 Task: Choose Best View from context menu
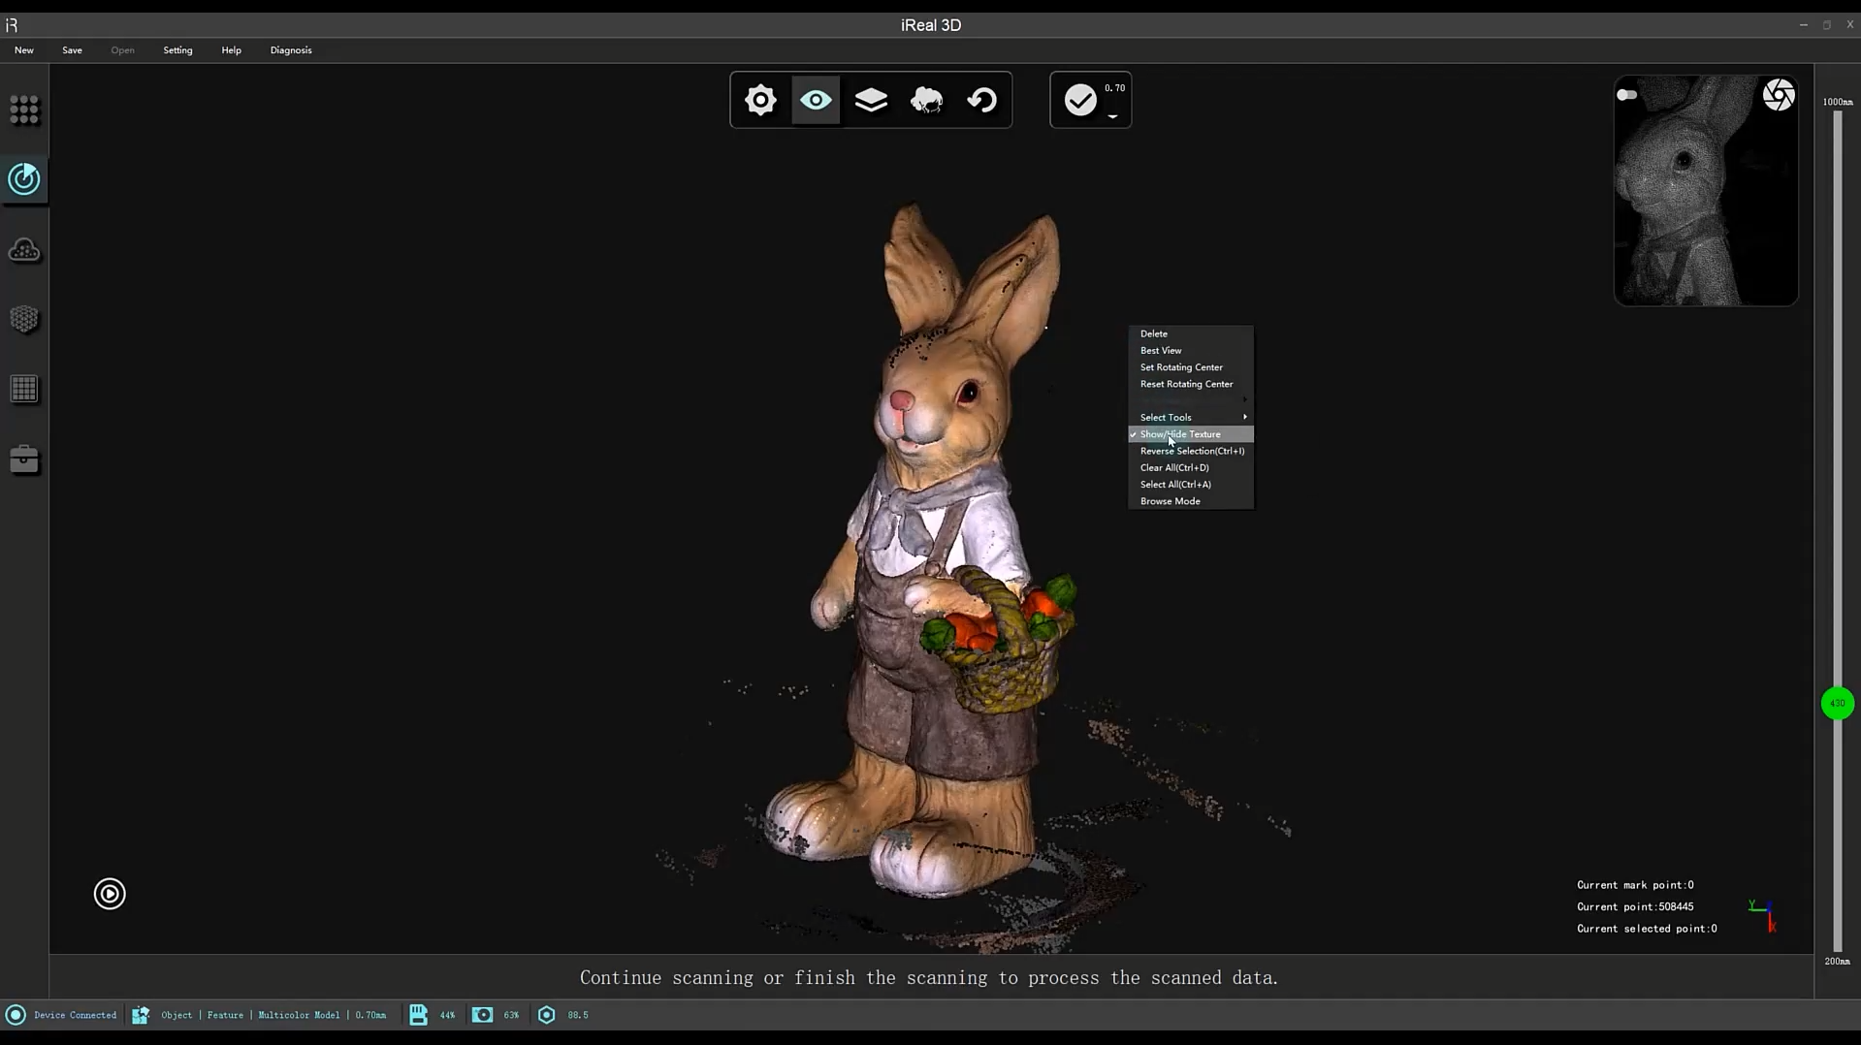click(1161, 351)
